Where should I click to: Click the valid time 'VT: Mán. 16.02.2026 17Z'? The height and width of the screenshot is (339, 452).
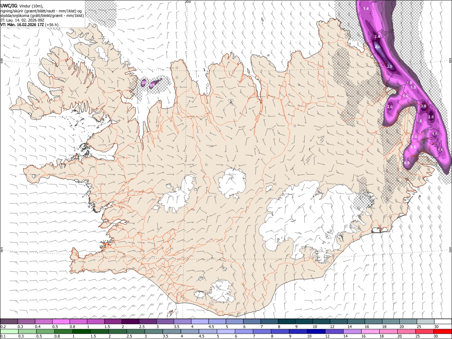(22, 25)
